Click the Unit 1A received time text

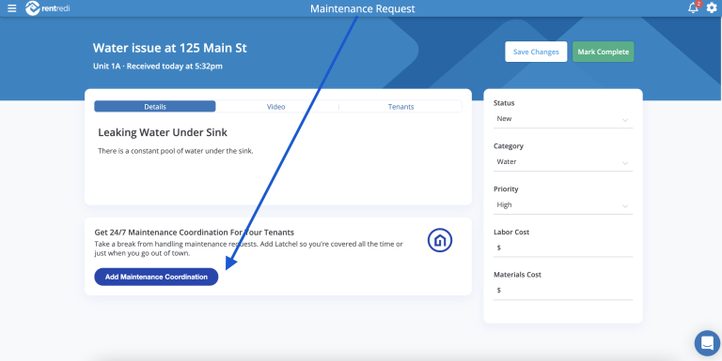tap(158, 67)
